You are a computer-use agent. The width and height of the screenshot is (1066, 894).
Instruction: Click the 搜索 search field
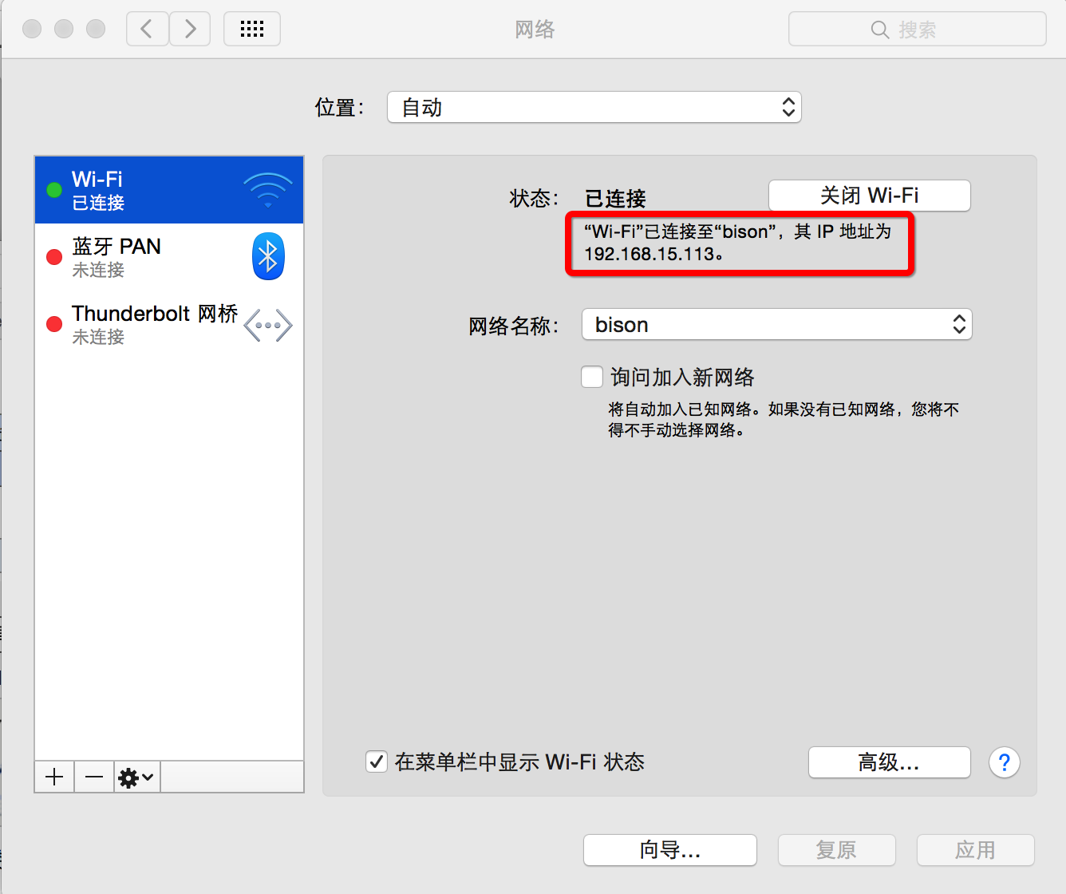tap(918, 30)
